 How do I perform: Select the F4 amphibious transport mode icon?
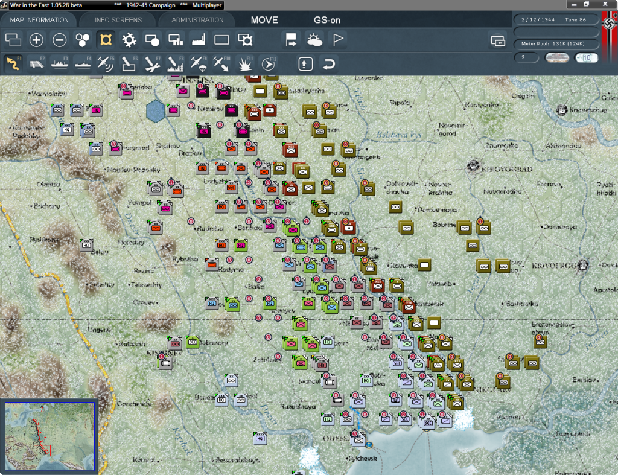tap(83, 63)
